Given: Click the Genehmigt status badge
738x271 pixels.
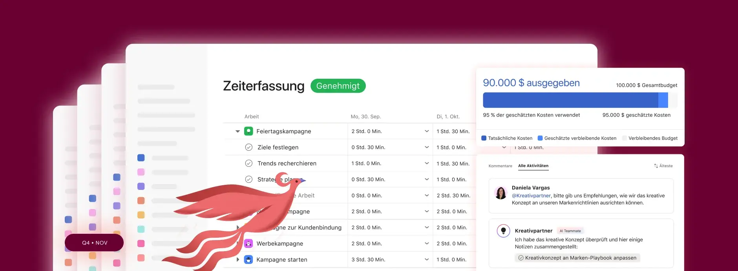Looking at the screenshot, I should [338, 86].
